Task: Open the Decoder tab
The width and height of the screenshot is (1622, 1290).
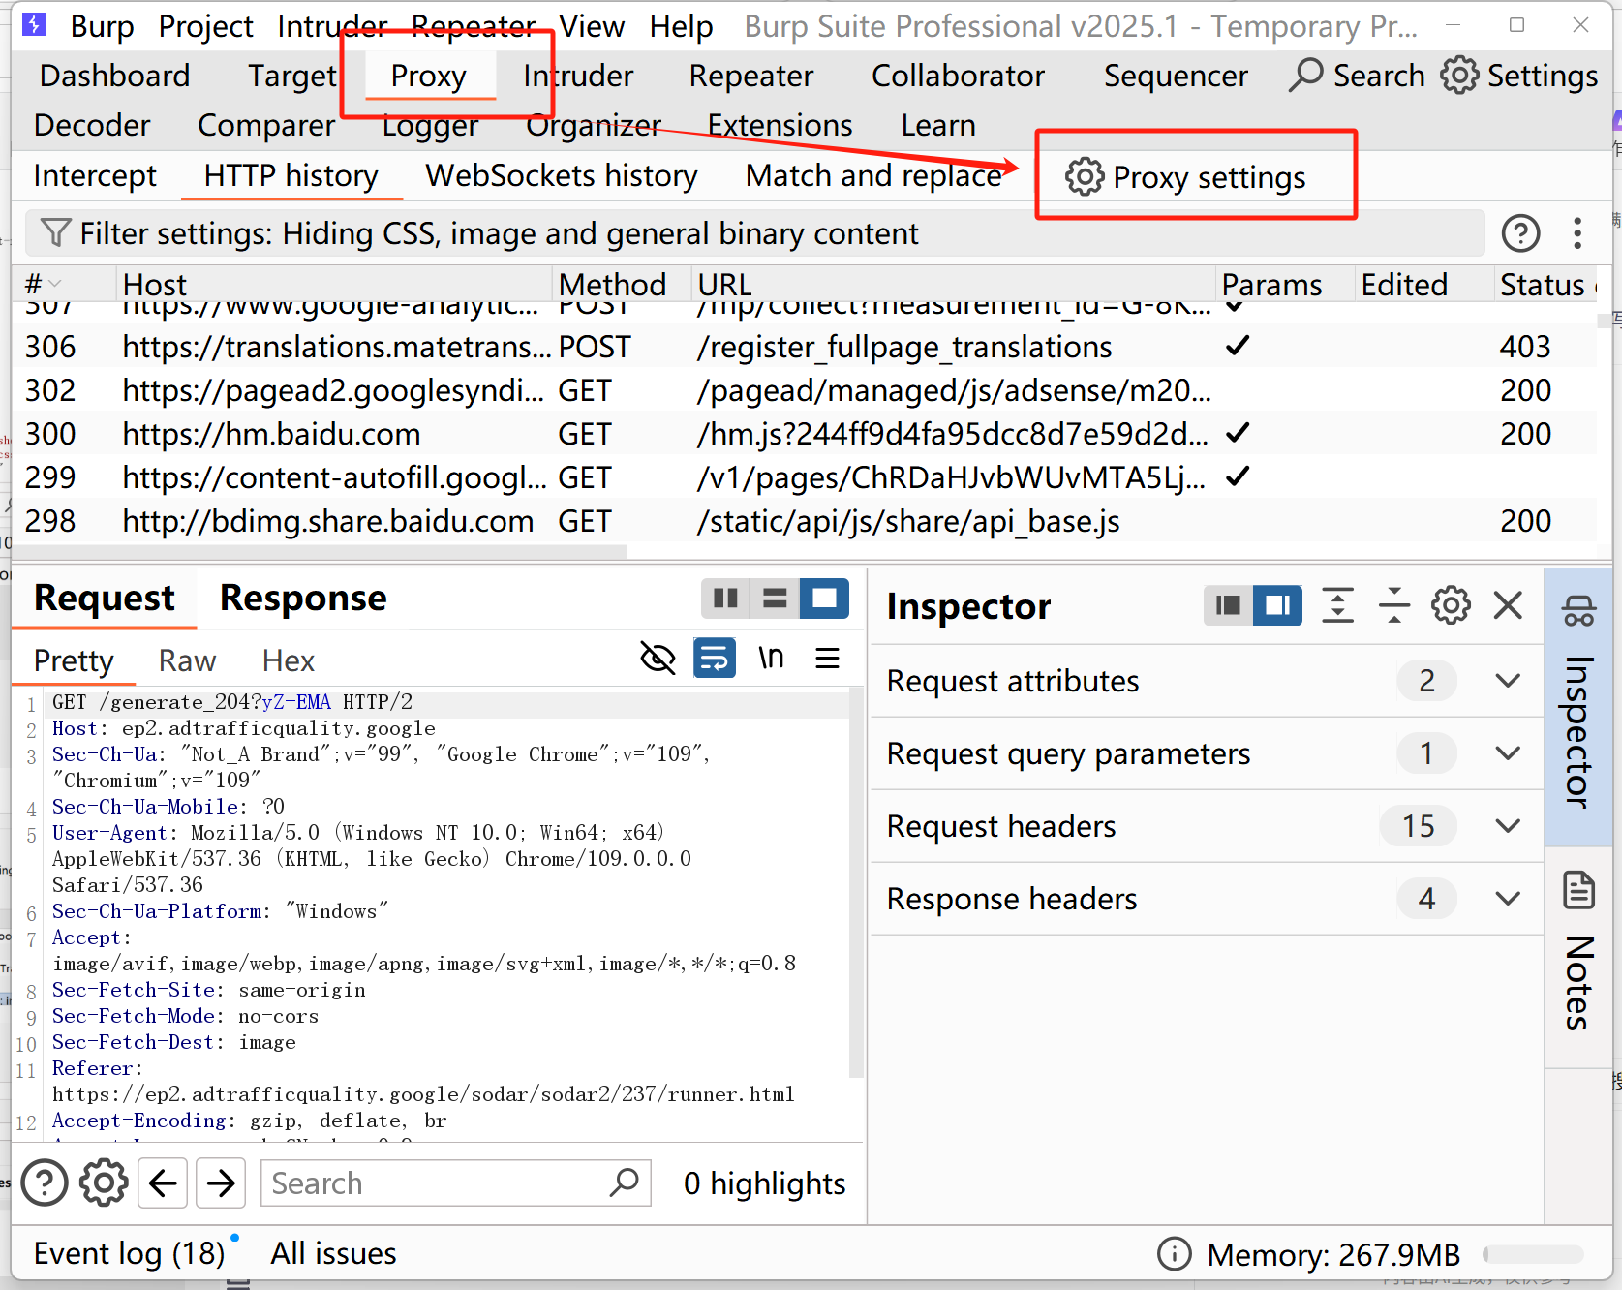Action: (92, 125)
